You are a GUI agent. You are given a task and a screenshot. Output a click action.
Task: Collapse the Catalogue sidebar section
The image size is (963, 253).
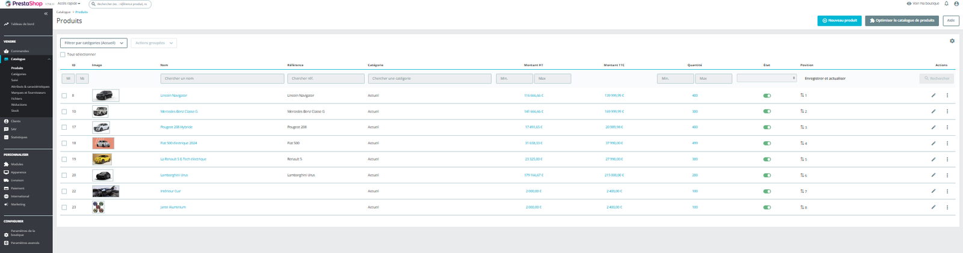coord(49,59)
